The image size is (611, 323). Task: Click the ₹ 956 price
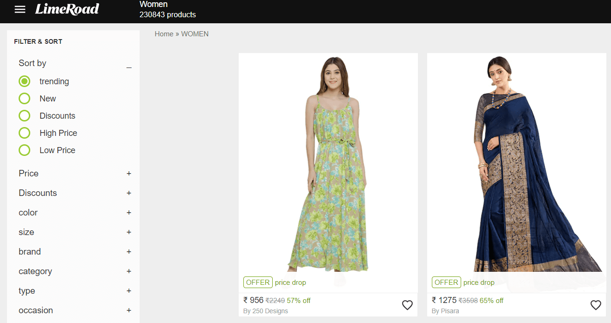pos(254,300)
